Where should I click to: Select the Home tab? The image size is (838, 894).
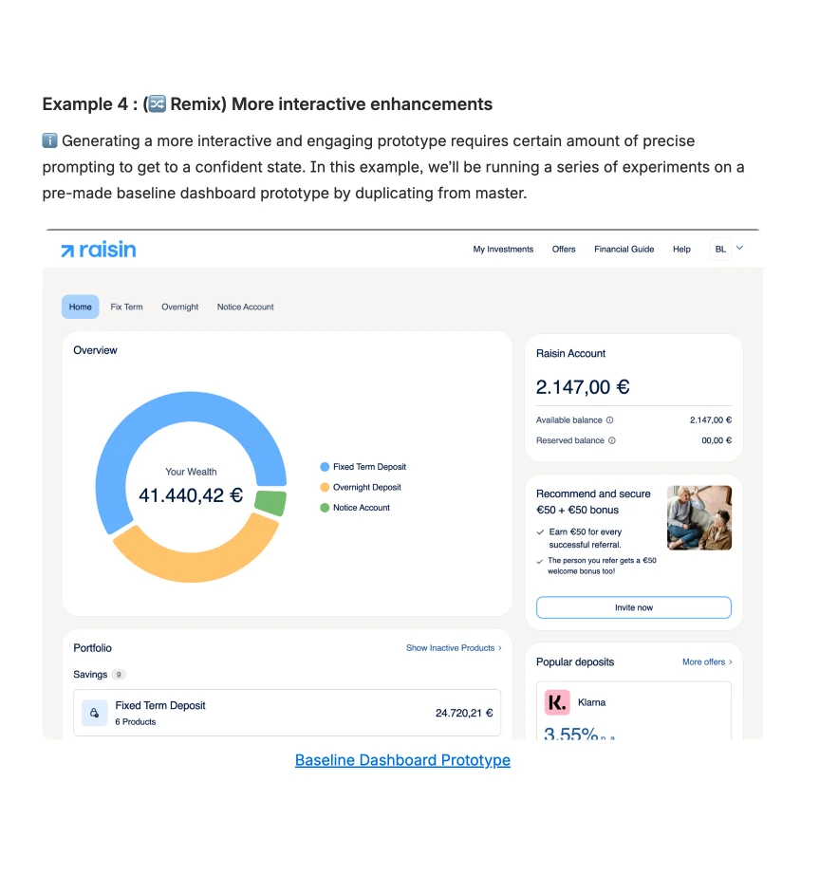pos(81,307)
